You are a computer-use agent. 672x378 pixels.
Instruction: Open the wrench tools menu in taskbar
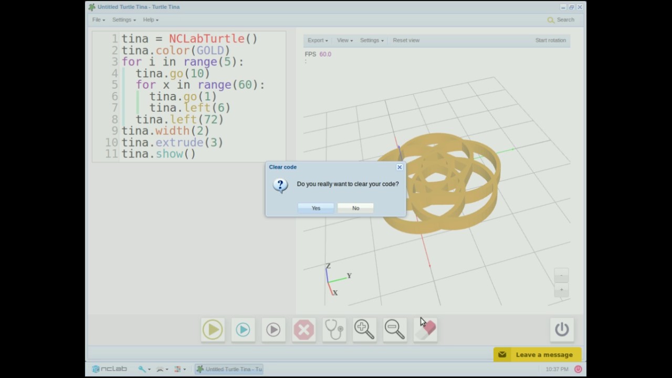click(143, 369)
